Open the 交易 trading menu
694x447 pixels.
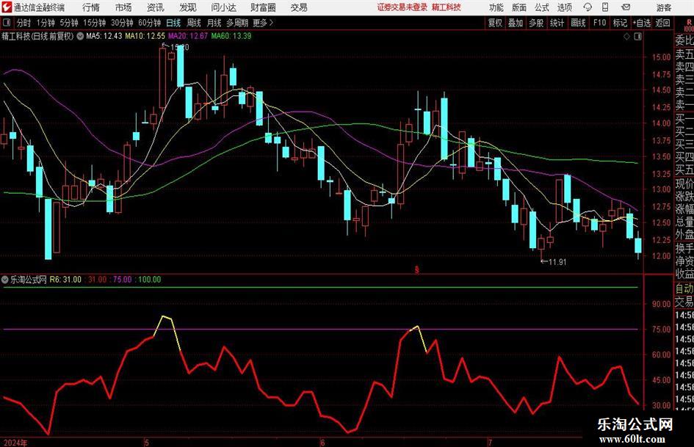tap(299, 7)
